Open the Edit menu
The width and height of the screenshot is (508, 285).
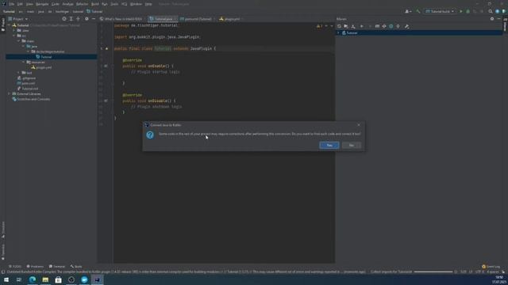(x=20, y=4)
